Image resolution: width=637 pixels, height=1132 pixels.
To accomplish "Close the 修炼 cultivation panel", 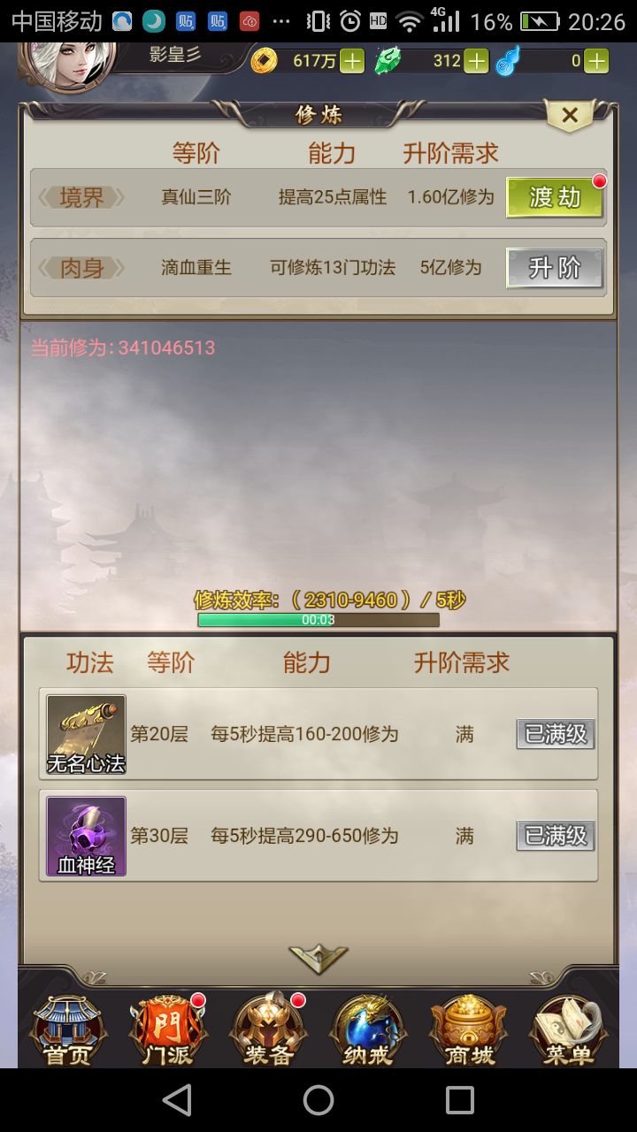I will pyautogui.click(x=571, y=115).
